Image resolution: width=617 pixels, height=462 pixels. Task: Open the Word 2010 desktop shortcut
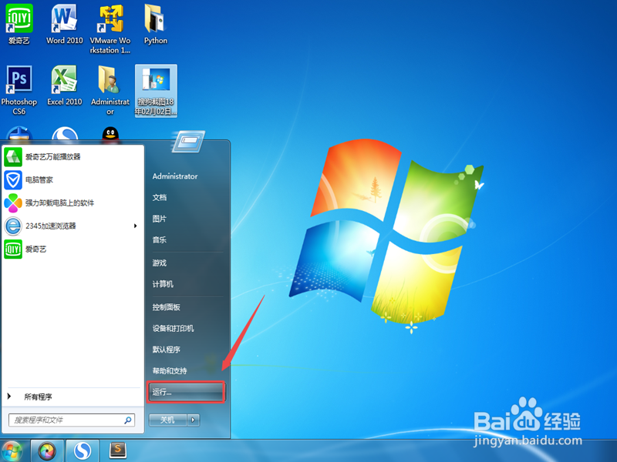pyautogui.click(x=65, y=25)
